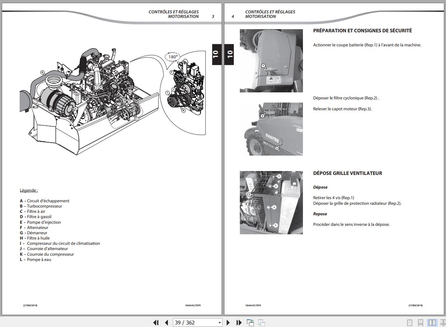
Task: Go to the previous page
Action: pyautogui.click(x=167, y=322)
